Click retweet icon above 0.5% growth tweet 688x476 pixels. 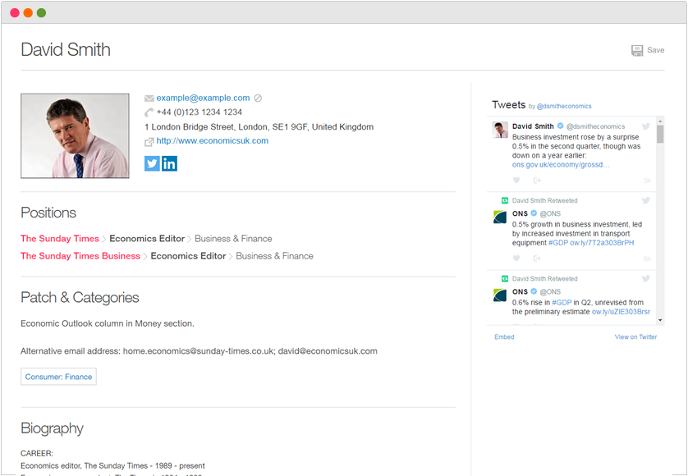tap(505, 200)
